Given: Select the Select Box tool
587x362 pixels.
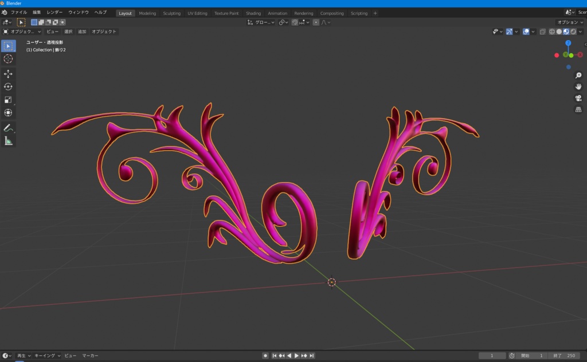Looking at the screenshot, I should coord(8,46).
